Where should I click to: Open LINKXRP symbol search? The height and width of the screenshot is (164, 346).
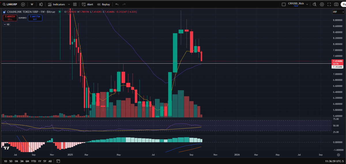[9, 4]
